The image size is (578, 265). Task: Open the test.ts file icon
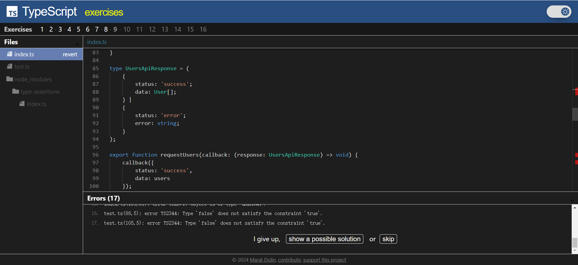pyautogui.click(x=10, y=67)
